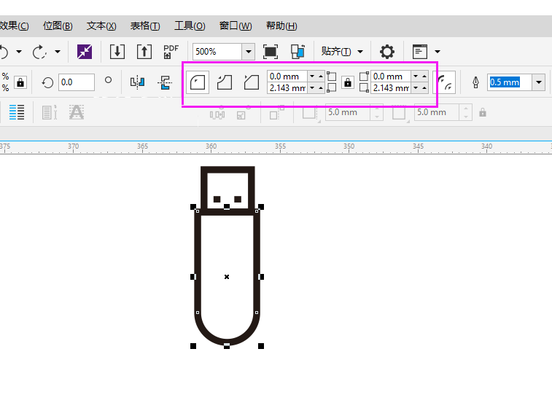Viewport: 552px width, 408px height.
Task: Click the Import icon
Action: click(117, 52)
